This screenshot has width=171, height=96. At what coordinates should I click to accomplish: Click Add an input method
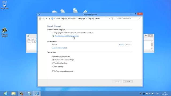(60, 48)
